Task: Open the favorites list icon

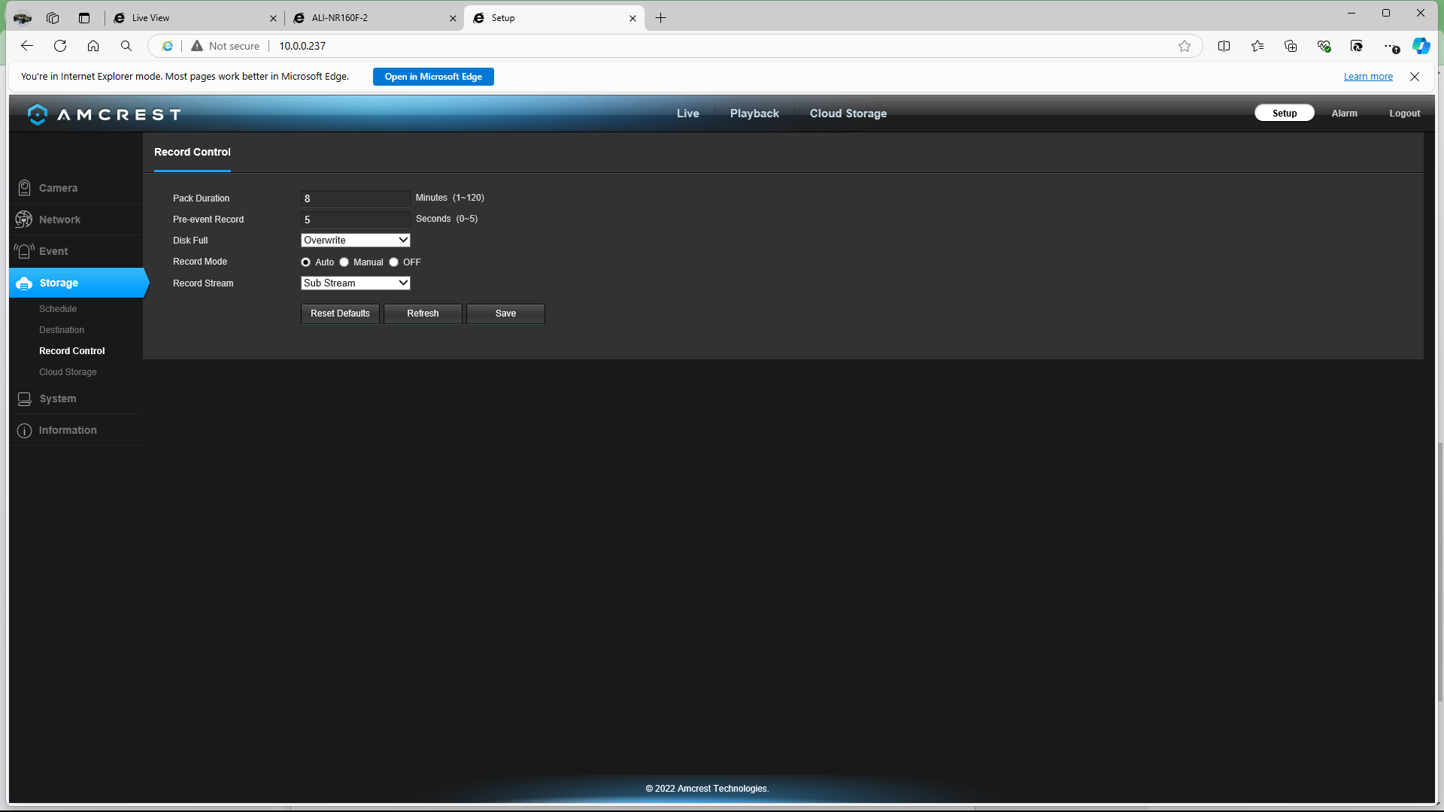Action: [1257, 46]
